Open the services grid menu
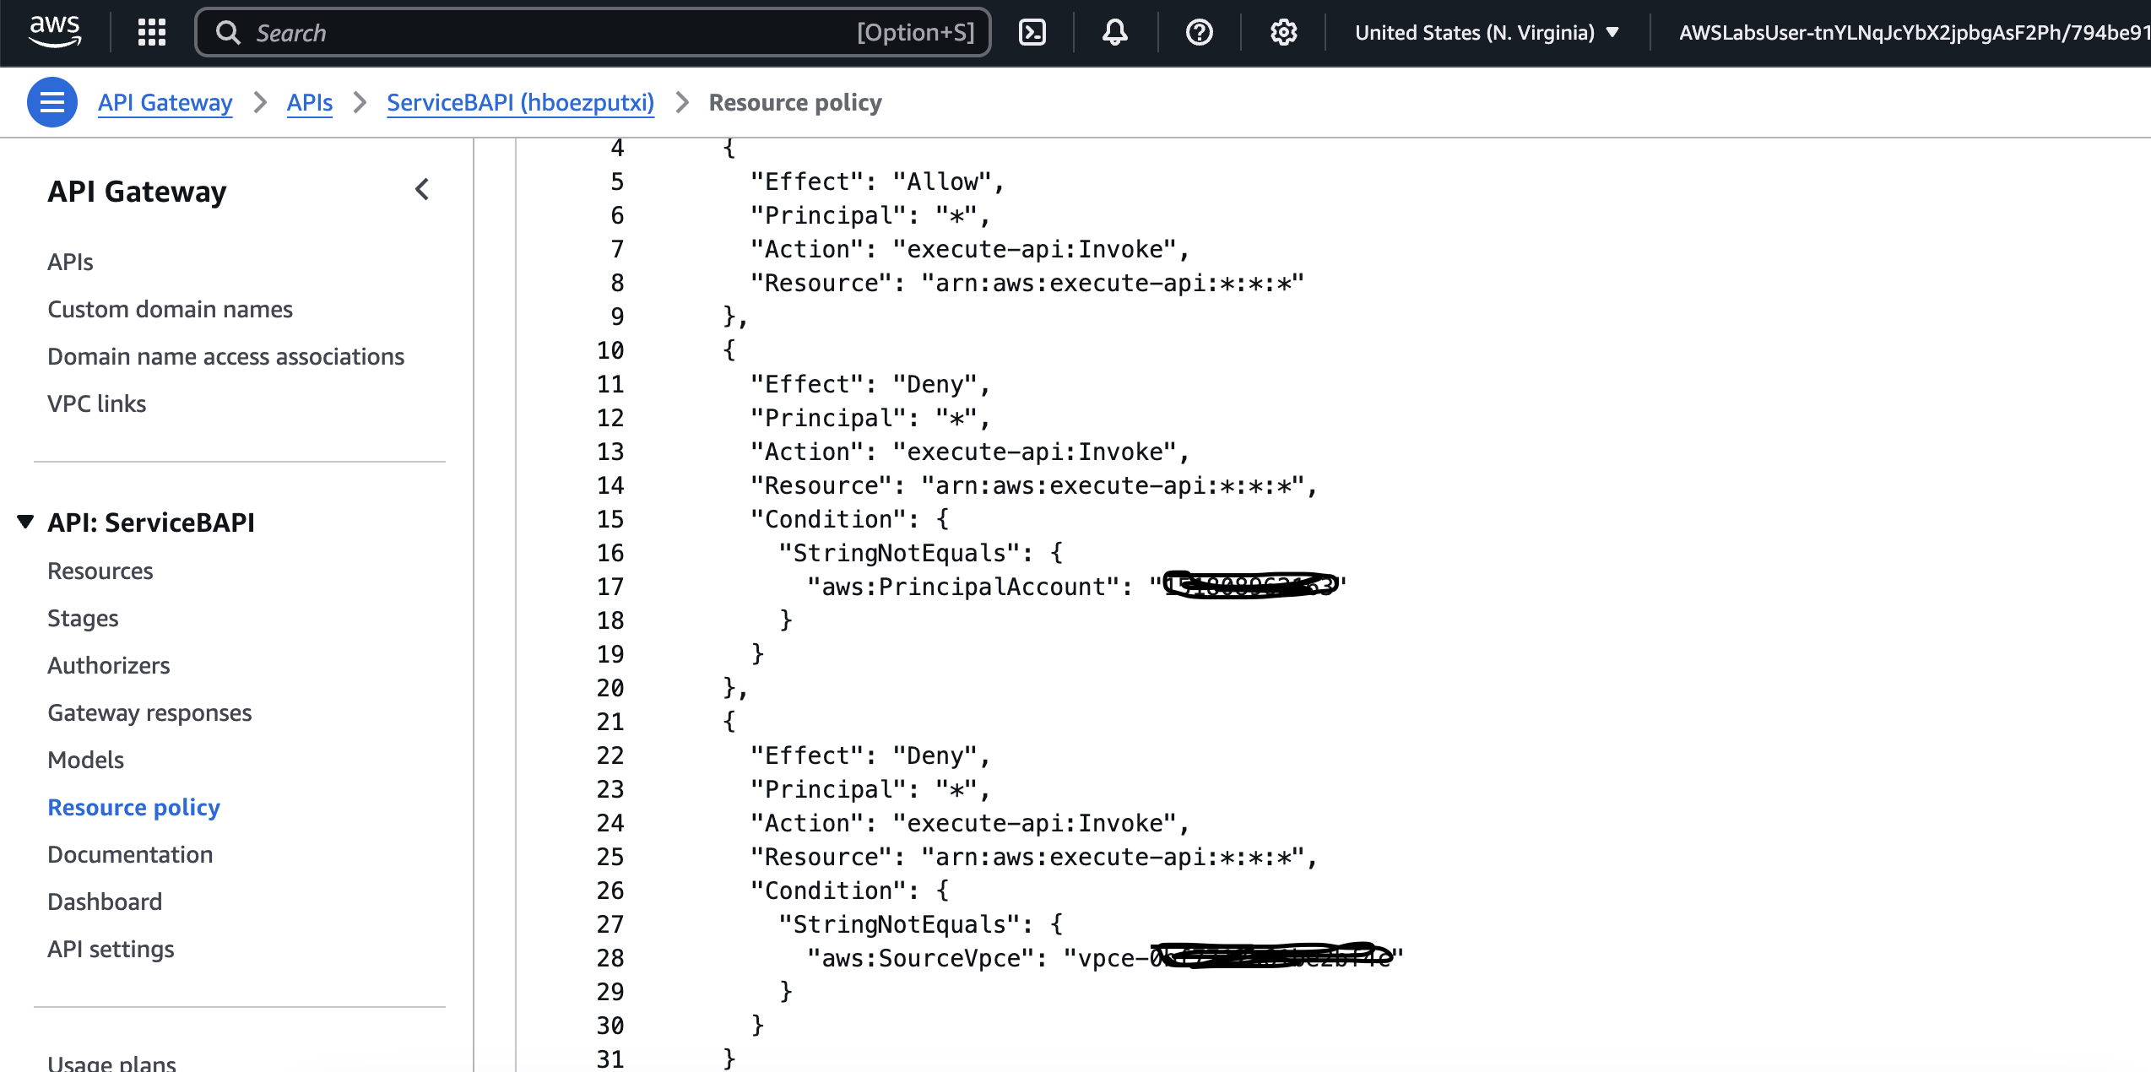The width and height of the screenshot is (2151, 1072). tap(152, 32)
